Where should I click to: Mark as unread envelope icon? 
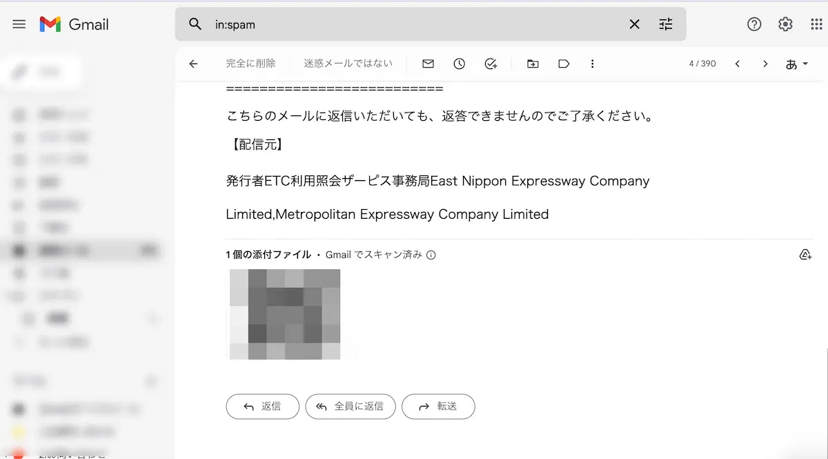(428, 64)
